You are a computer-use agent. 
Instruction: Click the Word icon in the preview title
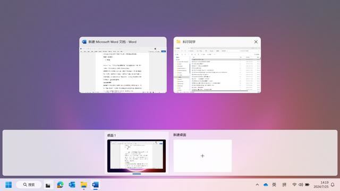(84, 42)
